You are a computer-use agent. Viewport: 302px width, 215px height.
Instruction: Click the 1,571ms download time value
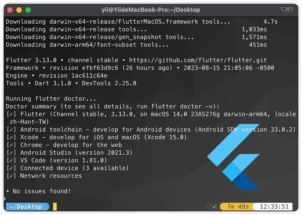click(x=254, y=37)
